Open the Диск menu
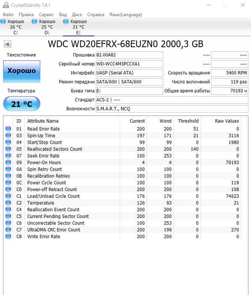 point(77,15)
